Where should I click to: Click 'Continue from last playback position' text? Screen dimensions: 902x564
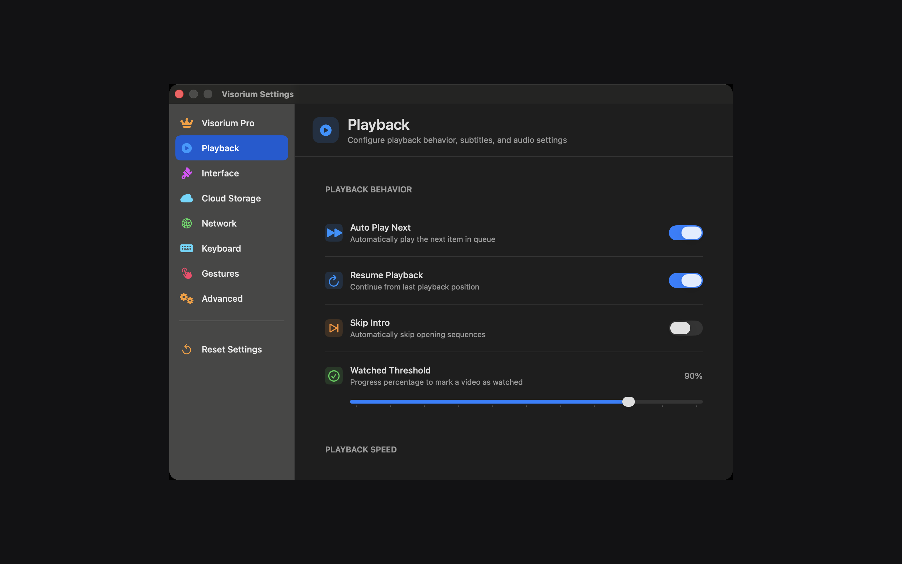coord(414,287)
